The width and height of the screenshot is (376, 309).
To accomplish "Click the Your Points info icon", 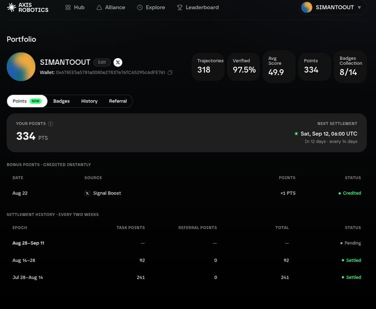I will pyautogui.click(x=50, y=123).
